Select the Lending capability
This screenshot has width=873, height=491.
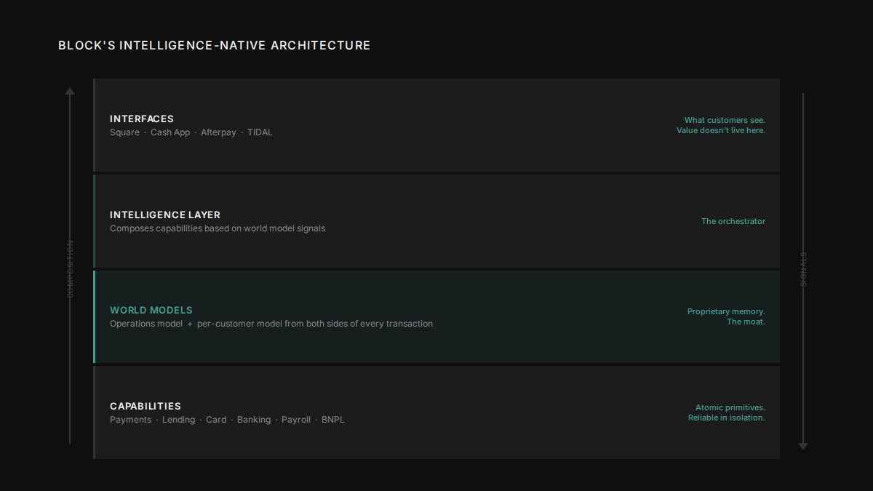coord(179,419)
